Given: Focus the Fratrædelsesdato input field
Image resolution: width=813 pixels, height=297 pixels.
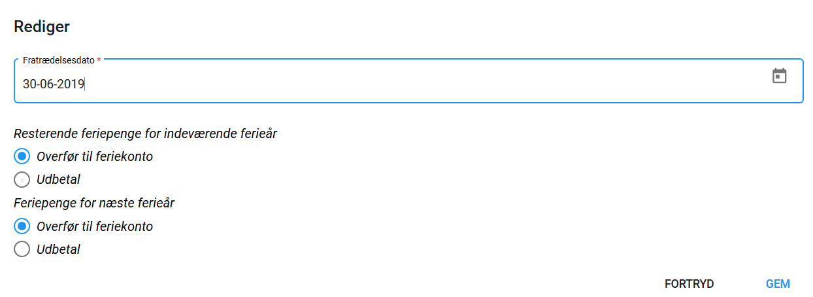Looking at the screenshot, I should click(x=408, y=80).
